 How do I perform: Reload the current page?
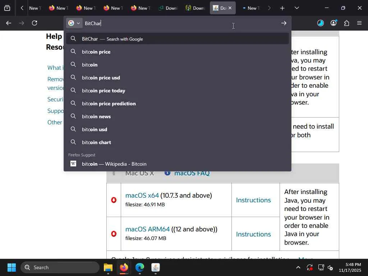34,23
